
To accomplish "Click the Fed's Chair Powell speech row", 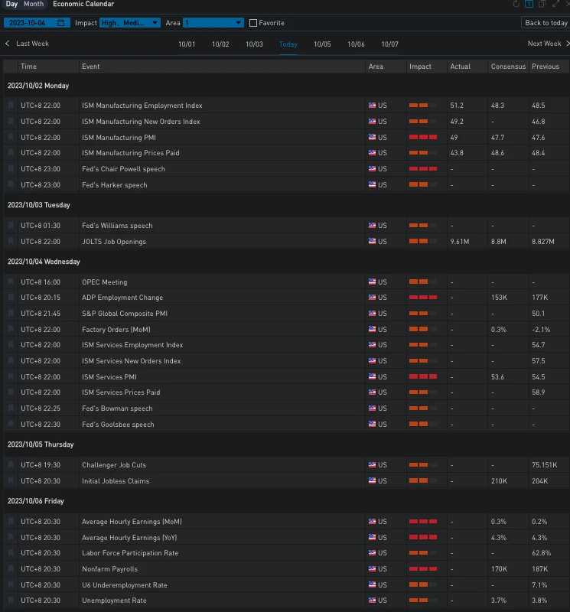I will pos(123,169).
